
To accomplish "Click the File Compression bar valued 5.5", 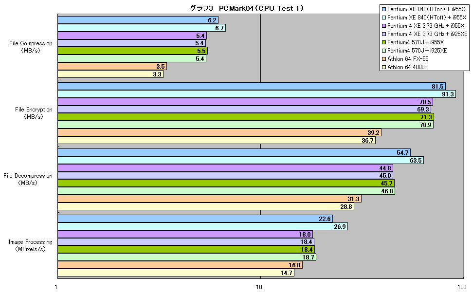I will 132,51.
